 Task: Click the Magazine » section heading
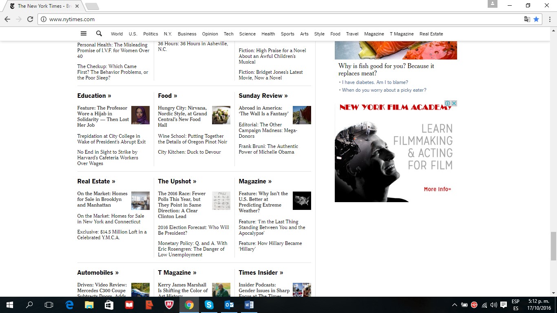pyautogui.click(x=255, y=181)
